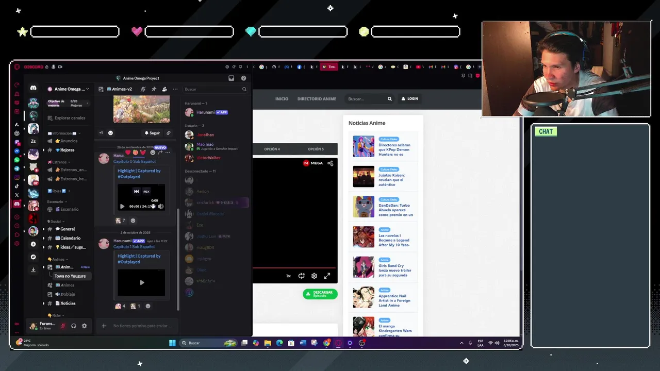This screenshot has width=660, height=371.
Task: Toggle the 7-count reaction under Capitulo 0
Action: point(121,221)
